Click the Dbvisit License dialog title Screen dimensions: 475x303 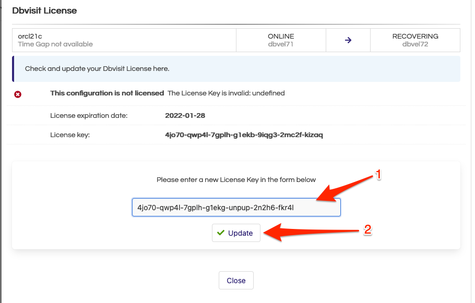tap(44, 10)
